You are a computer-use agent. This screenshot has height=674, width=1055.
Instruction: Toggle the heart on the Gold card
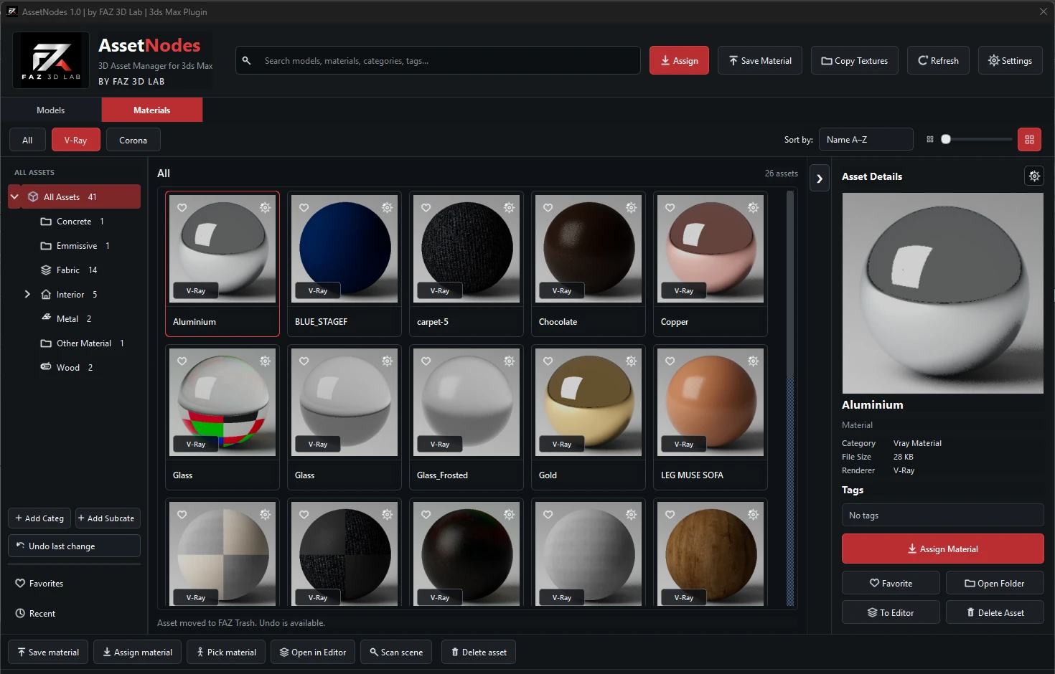point(548,361)
